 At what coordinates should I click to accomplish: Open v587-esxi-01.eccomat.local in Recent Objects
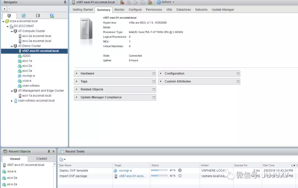tap(26, 165)
